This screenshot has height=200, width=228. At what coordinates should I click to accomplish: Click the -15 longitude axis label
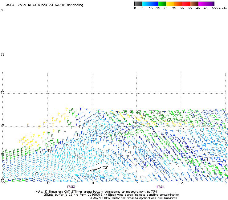[x=2, y=183]
